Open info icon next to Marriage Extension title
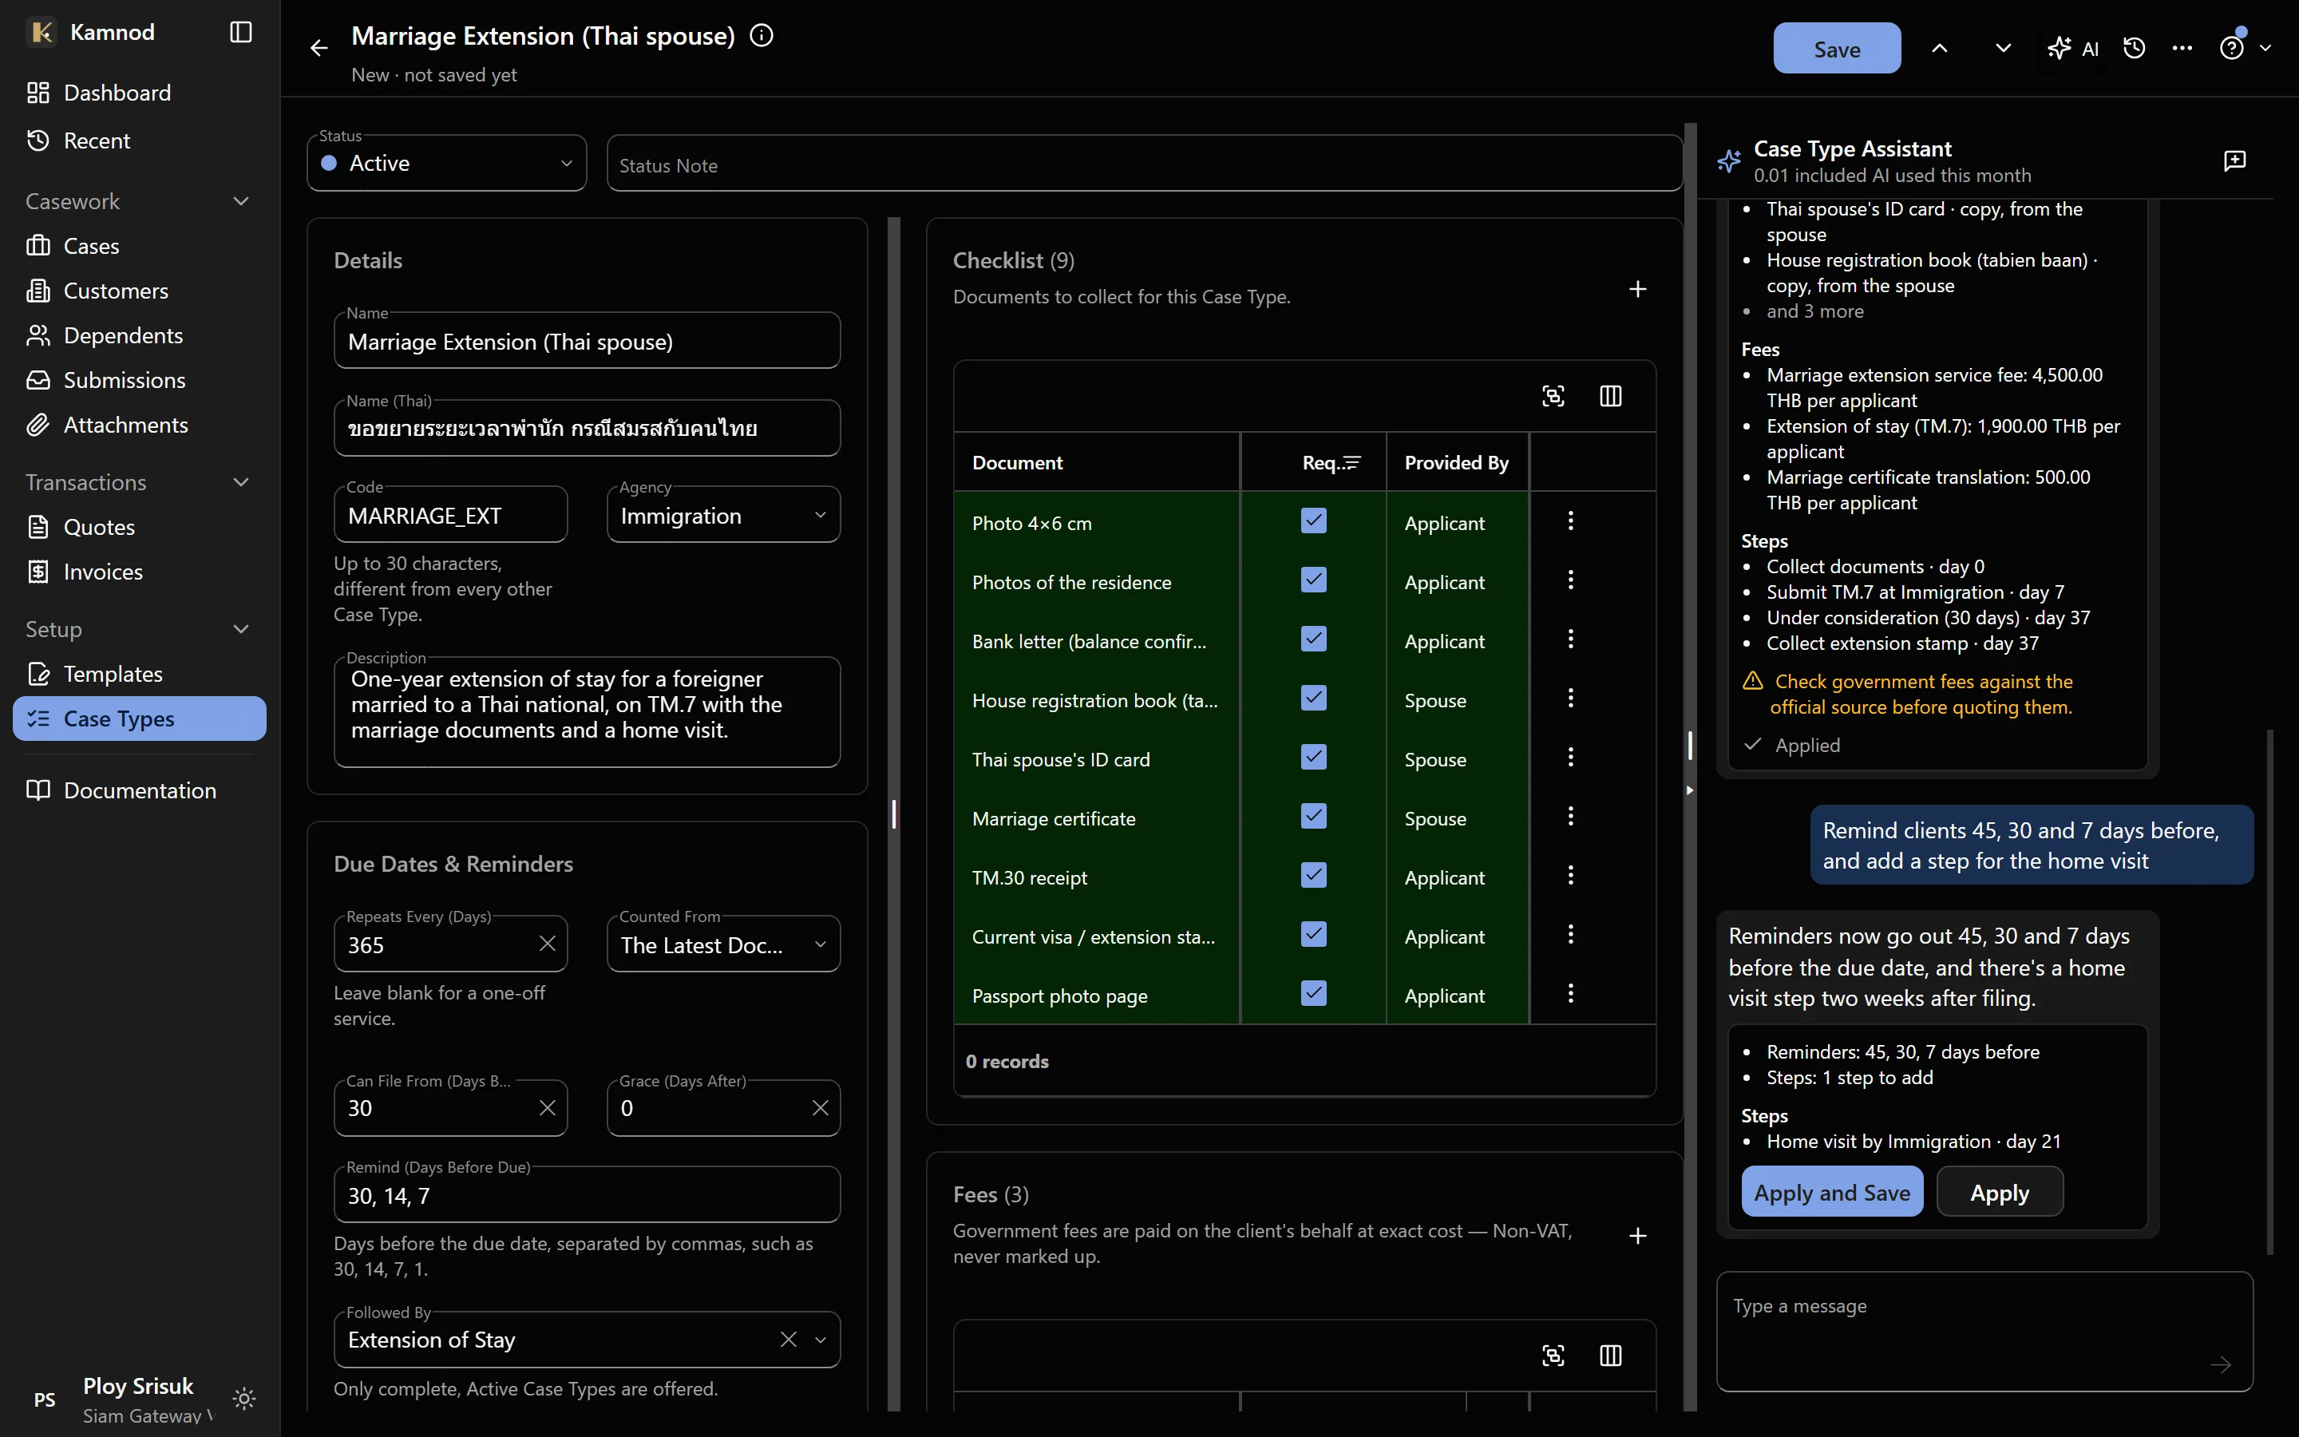The height and width of the screenshot is (1437, 2299). point(762,36)
